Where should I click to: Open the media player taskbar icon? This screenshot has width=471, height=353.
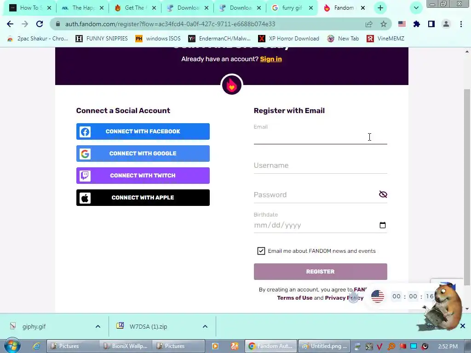point(215,346)
